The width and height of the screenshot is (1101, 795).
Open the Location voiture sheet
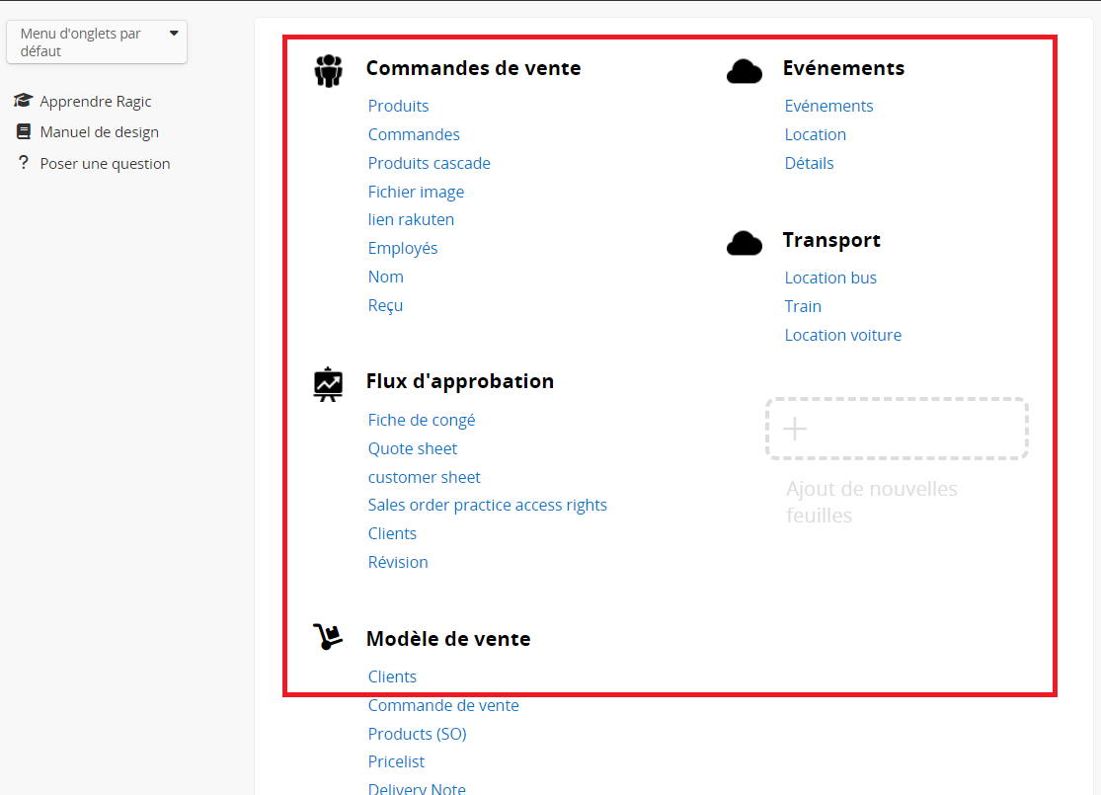[x=842, y=335]
